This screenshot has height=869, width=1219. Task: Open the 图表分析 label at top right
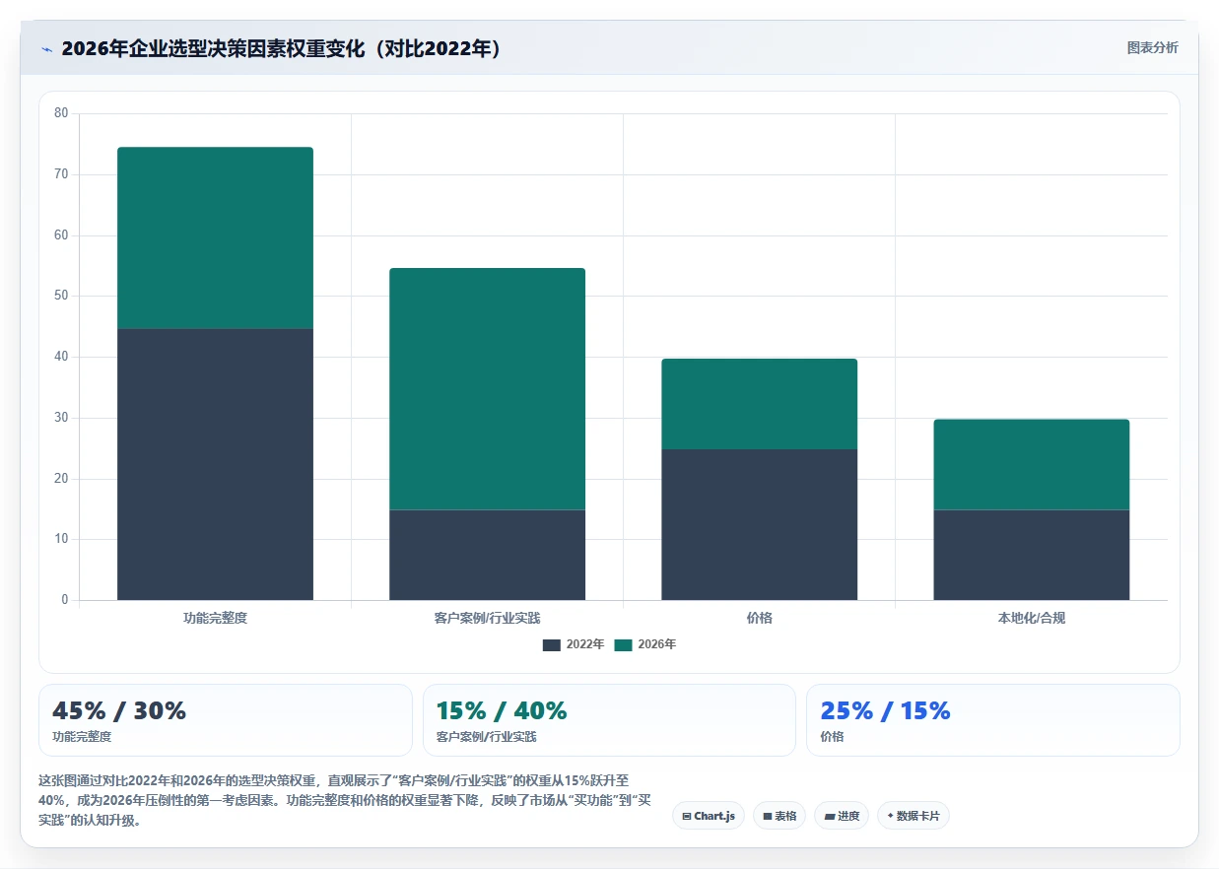(x=1152, y=47)
